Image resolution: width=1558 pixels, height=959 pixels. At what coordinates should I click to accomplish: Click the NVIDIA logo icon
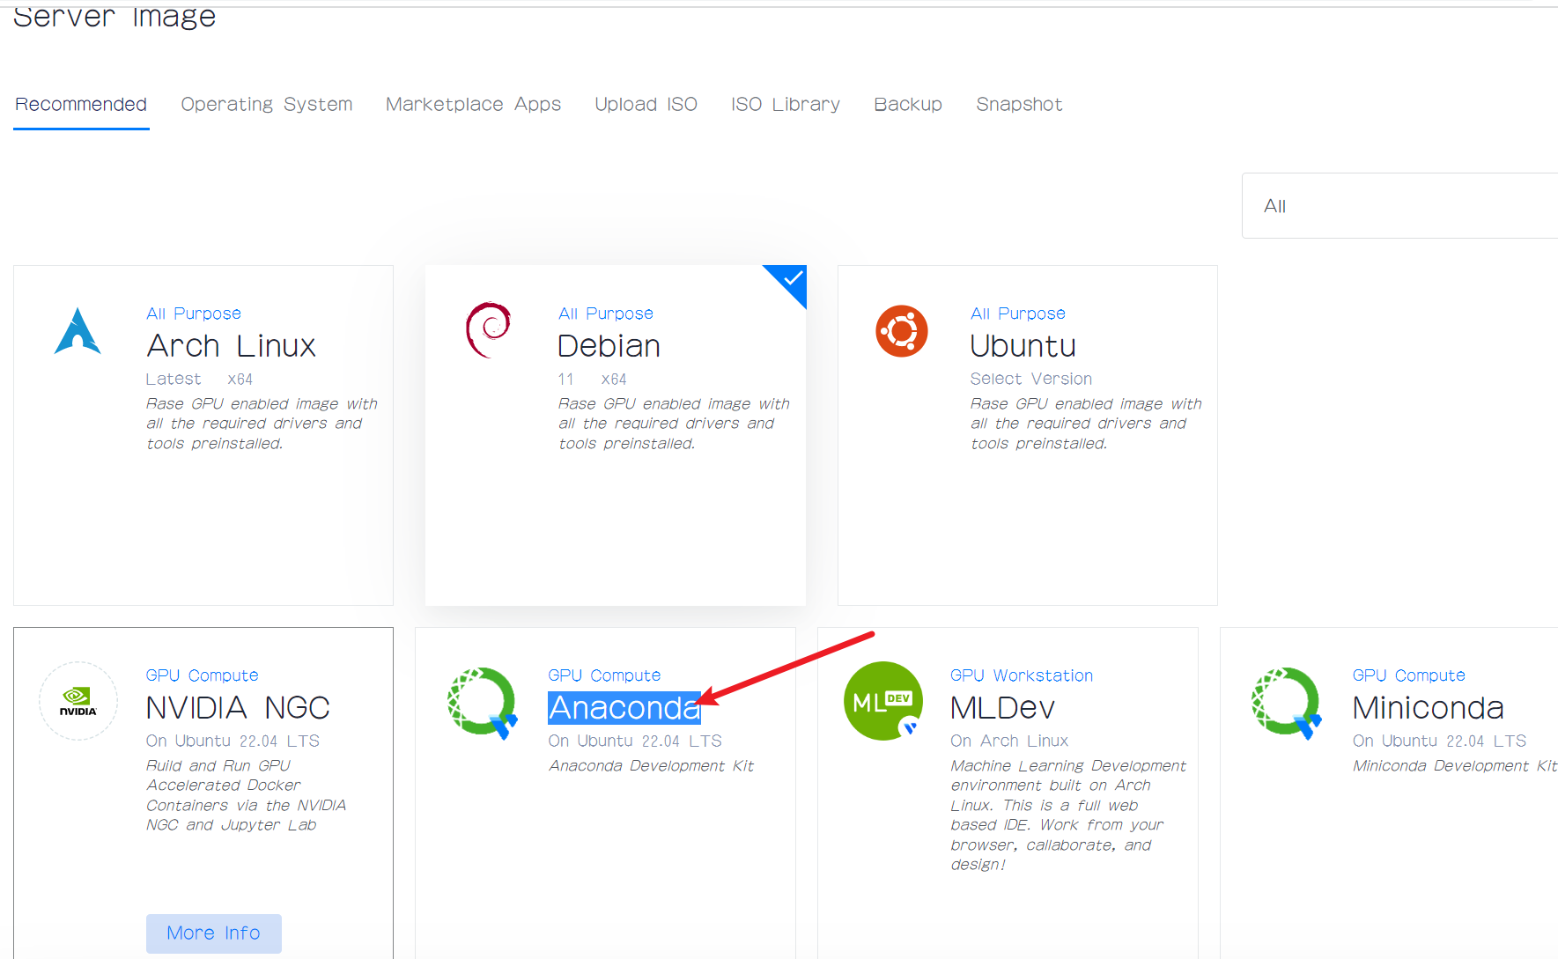click(78, 701)
